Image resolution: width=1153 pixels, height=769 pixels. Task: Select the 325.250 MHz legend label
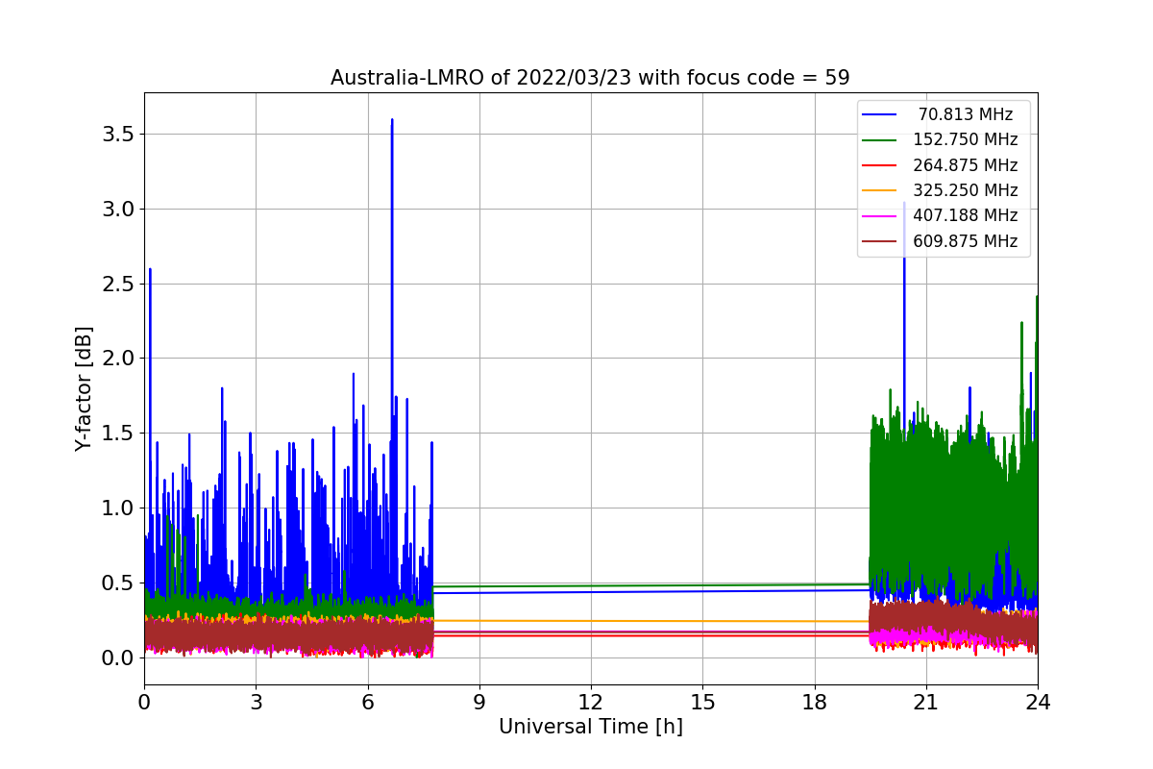click(x=966, y=190)
